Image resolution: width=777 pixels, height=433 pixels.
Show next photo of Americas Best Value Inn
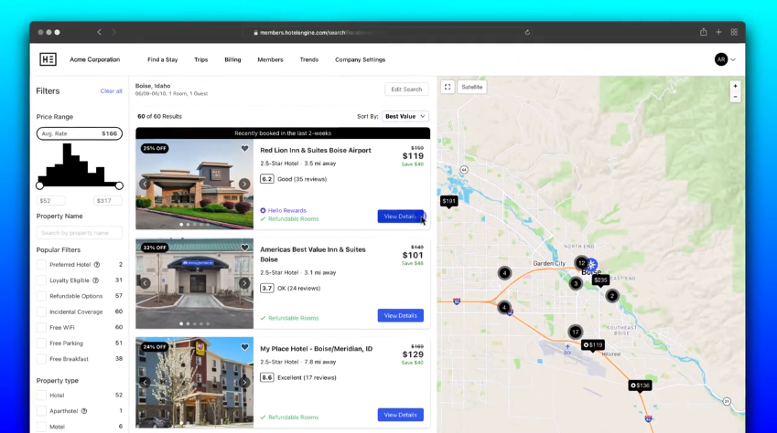coord(244,283)
